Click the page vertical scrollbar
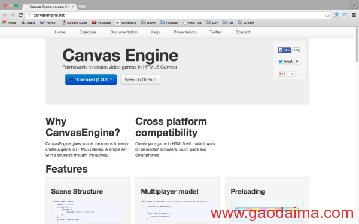 (357, 45)
